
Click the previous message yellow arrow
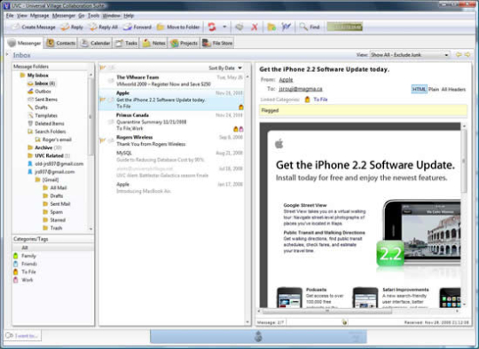coord(459,55)
